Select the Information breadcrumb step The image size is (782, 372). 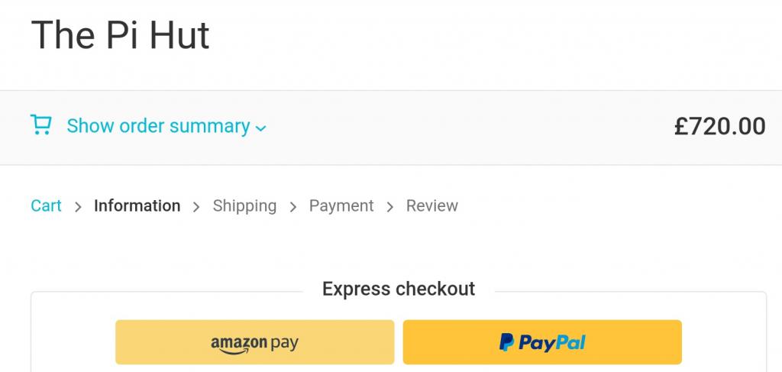137,205
